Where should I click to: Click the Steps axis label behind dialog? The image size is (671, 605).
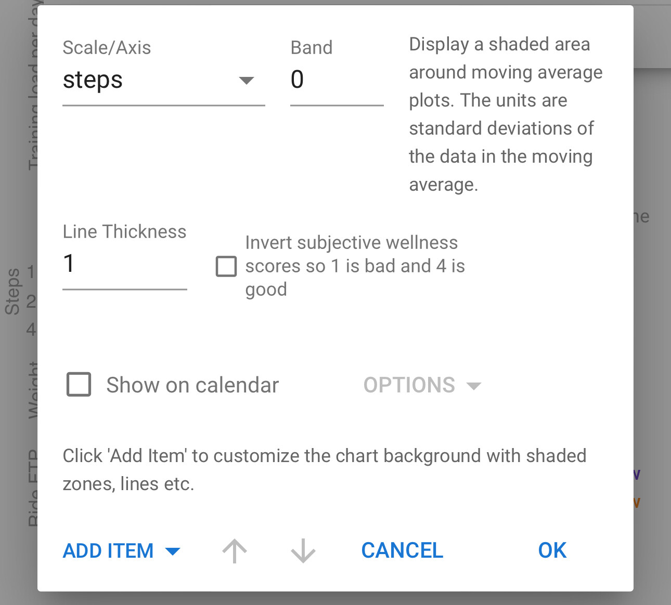12,292
